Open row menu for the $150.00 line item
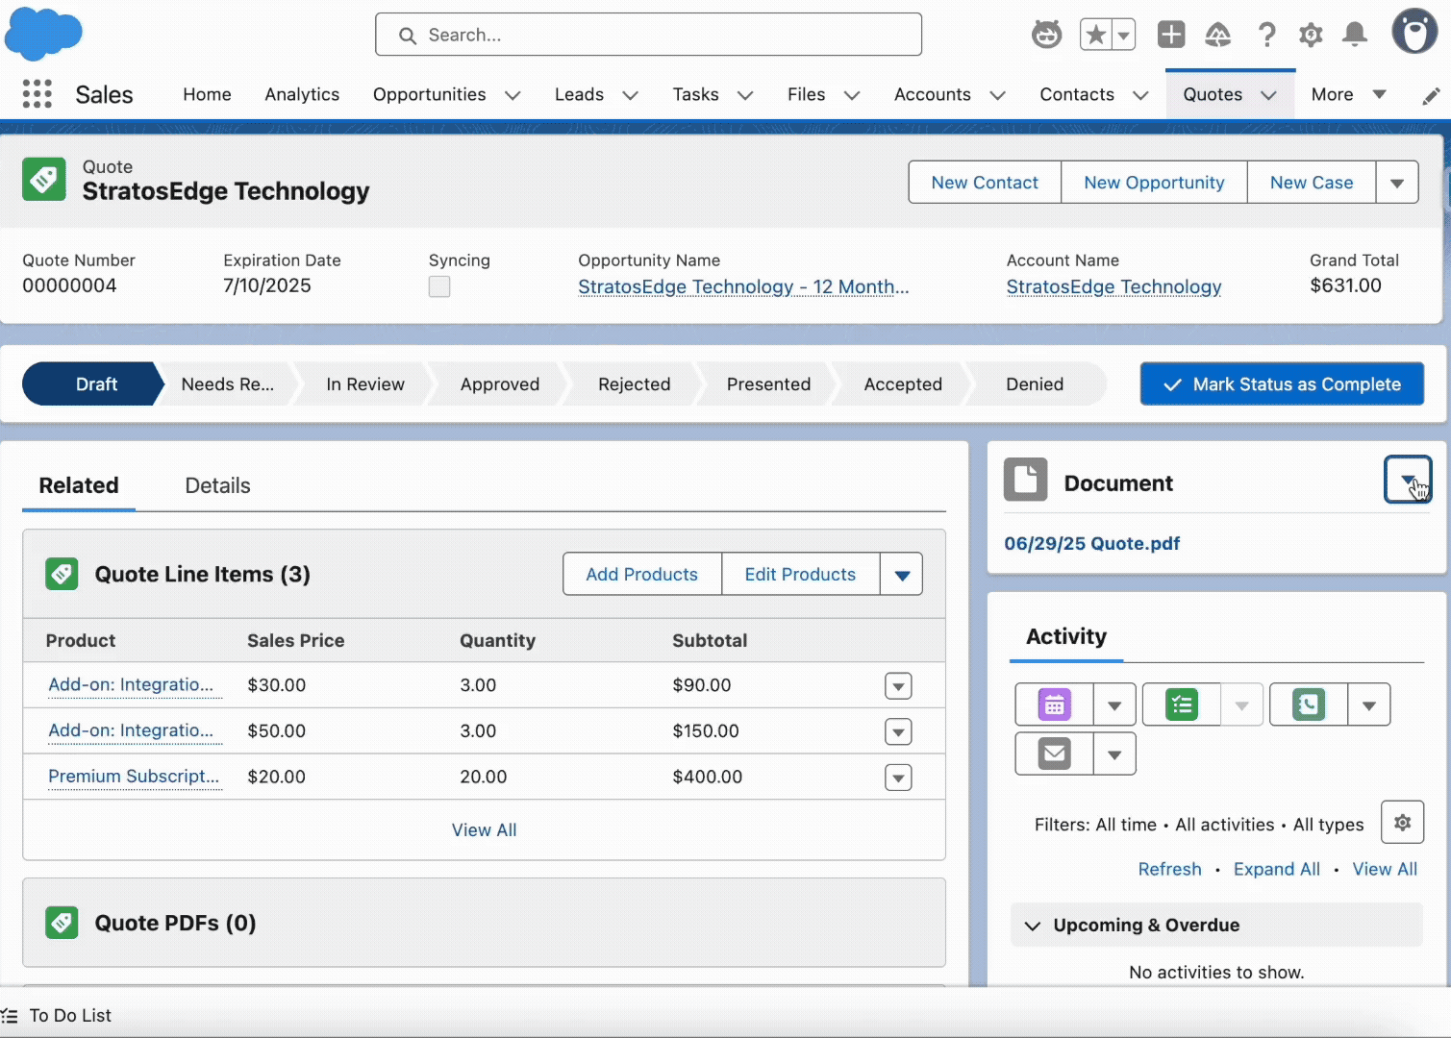This screenshot has width=1451, height=1038. (898, 732)
